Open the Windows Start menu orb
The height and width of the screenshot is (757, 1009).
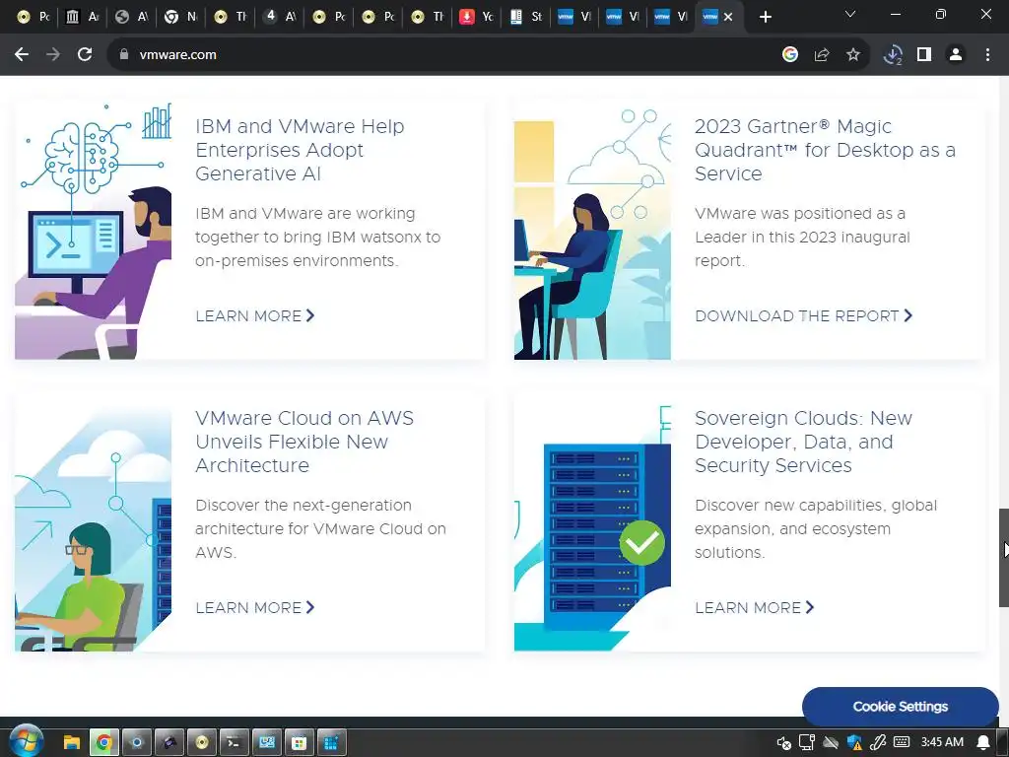[26, 741]
